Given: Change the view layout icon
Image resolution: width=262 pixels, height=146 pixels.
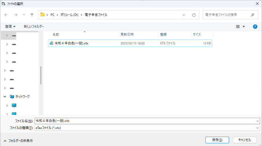Looking at the screenshot, I should tap(238, 27).
